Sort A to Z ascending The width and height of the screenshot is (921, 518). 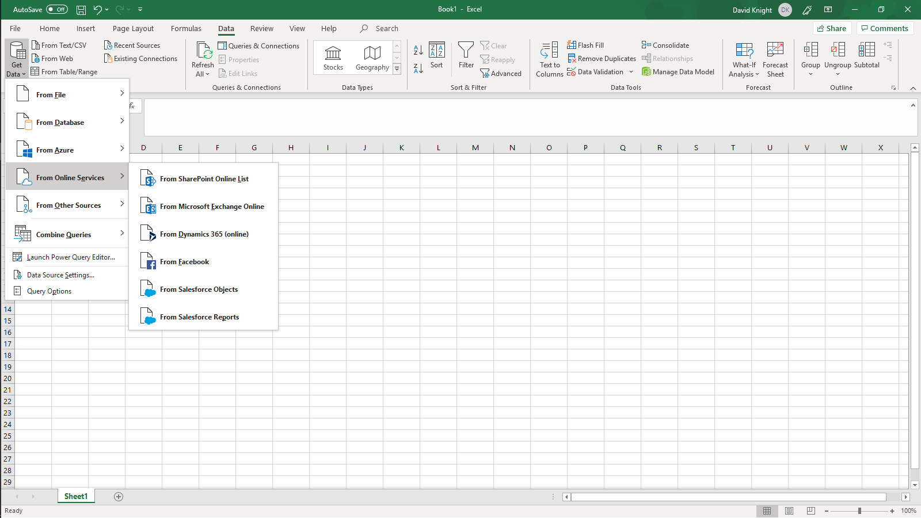pyautogui.click(x=418, y=51)
